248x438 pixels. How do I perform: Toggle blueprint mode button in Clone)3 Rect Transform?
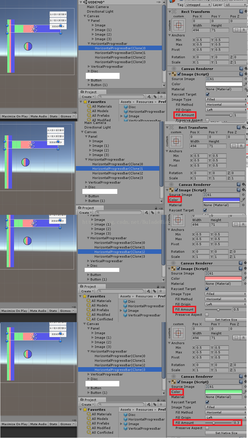click(x=236, y=338)
